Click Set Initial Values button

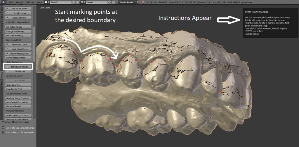(x=18, y=27)
